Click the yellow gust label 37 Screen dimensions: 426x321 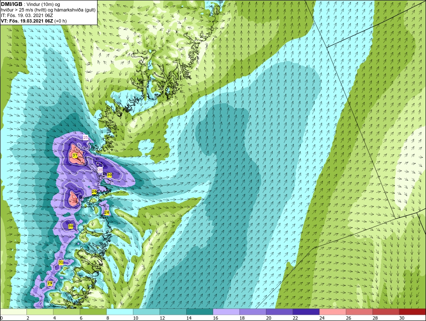point(75,156)
